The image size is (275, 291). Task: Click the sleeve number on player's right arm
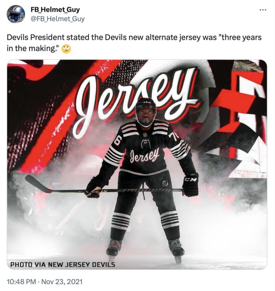117,142
